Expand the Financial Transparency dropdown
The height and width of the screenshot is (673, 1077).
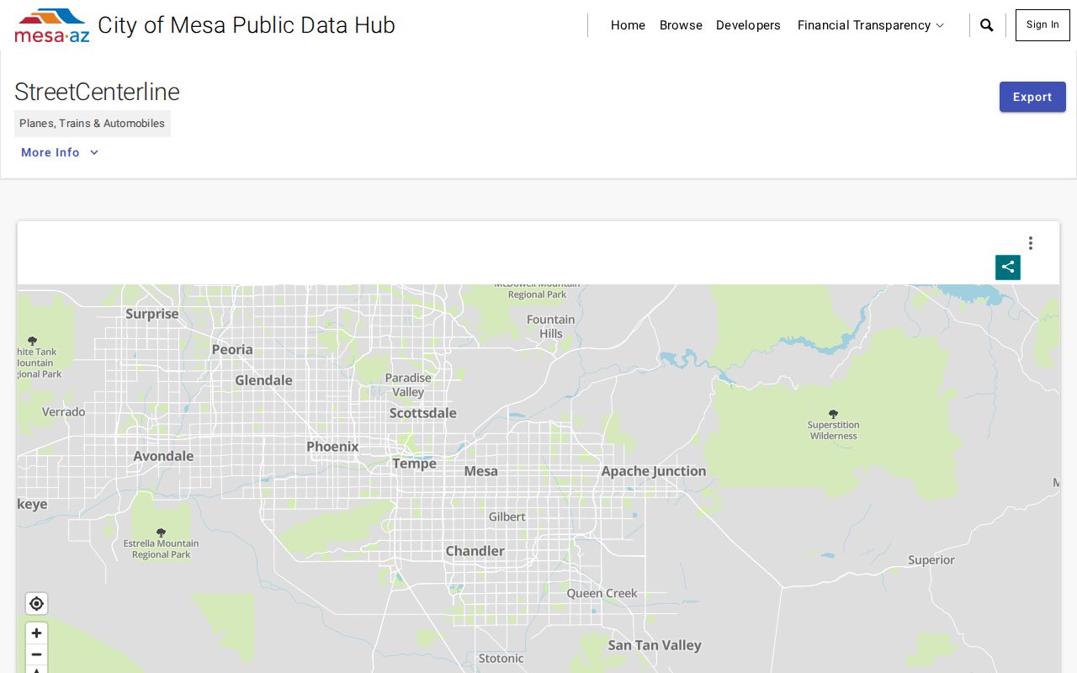pyautogui.click(x=871, y=25)
